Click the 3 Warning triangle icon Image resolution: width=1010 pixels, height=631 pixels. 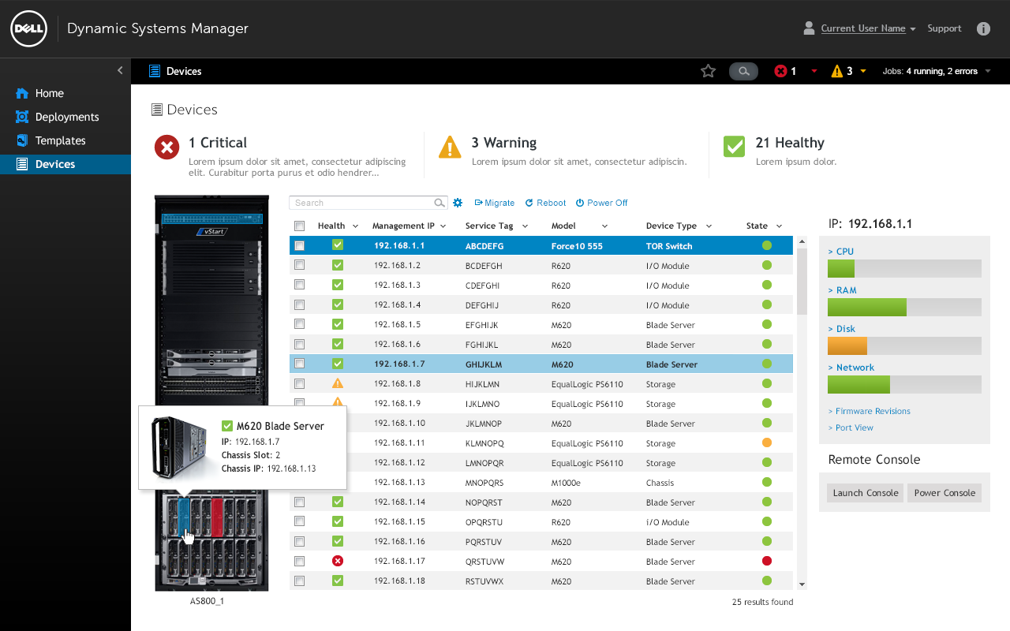450,147
